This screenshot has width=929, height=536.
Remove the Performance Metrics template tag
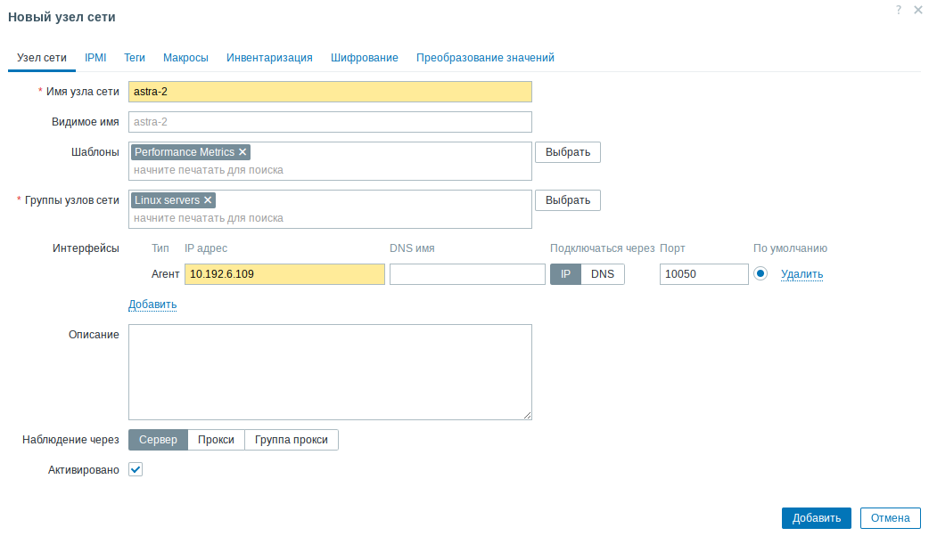[243, 152]
